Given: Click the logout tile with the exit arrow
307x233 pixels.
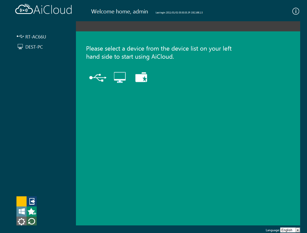Looking at the screenshot, I should 32,201.
